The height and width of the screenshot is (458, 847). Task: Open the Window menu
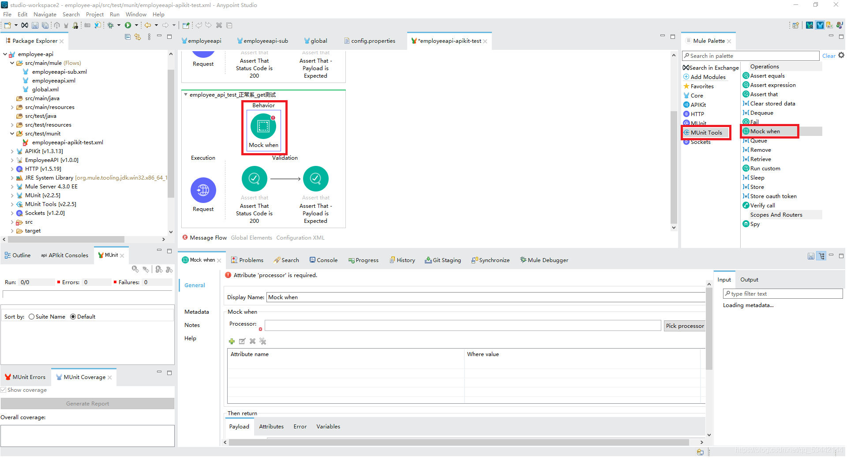136,14
